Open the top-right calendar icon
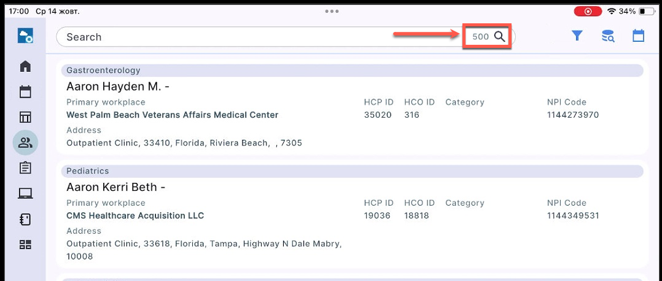 tap(639, 36)
